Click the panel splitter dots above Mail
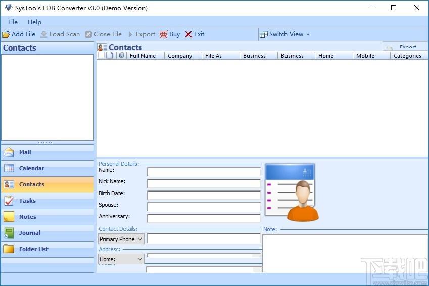 click(45, 142)
